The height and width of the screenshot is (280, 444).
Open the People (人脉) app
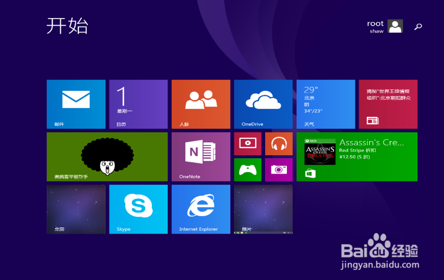(201, 104)
